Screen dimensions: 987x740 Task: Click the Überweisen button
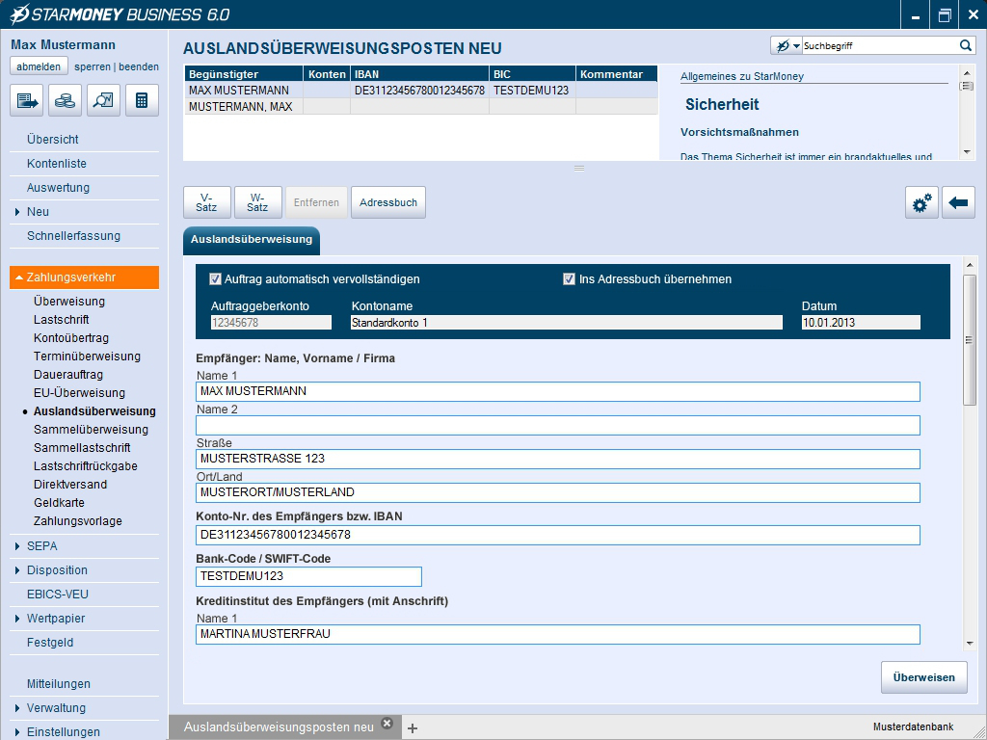pyautogui.click(x=924, y=677)
